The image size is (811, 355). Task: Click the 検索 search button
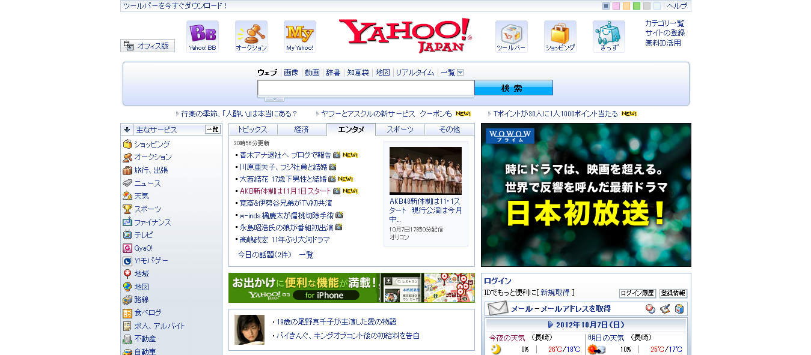(513, 88)
